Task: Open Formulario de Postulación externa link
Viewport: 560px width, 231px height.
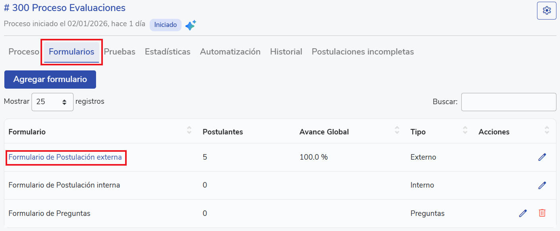Action: 65,157
